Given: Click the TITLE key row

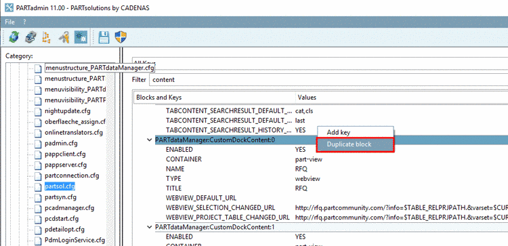Looking at the screenshot, I should point(174,188).
